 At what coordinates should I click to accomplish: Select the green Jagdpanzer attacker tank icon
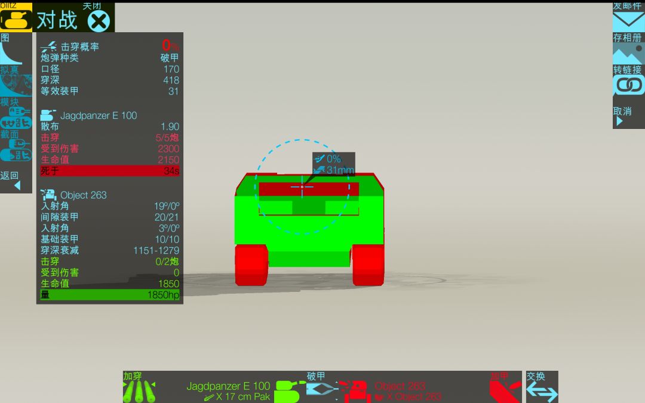[x=289, y=392]
